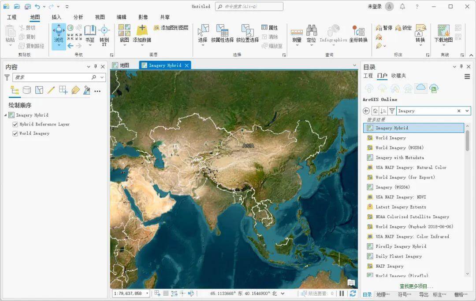Image resolution: width=476 pixels, height=301 pixels.
Task: Toggle World Imagery layer visibility checkbox
Action: click(x=15, y=133)
